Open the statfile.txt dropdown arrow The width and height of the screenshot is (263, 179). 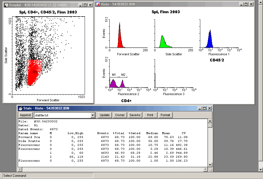point(93,115)
